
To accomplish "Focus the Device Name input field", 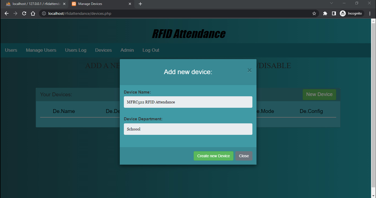I will (x=188, y=102).
